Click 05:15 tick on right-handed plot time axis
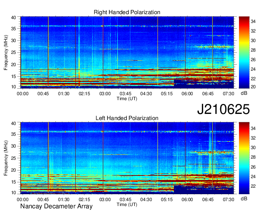 167,94
